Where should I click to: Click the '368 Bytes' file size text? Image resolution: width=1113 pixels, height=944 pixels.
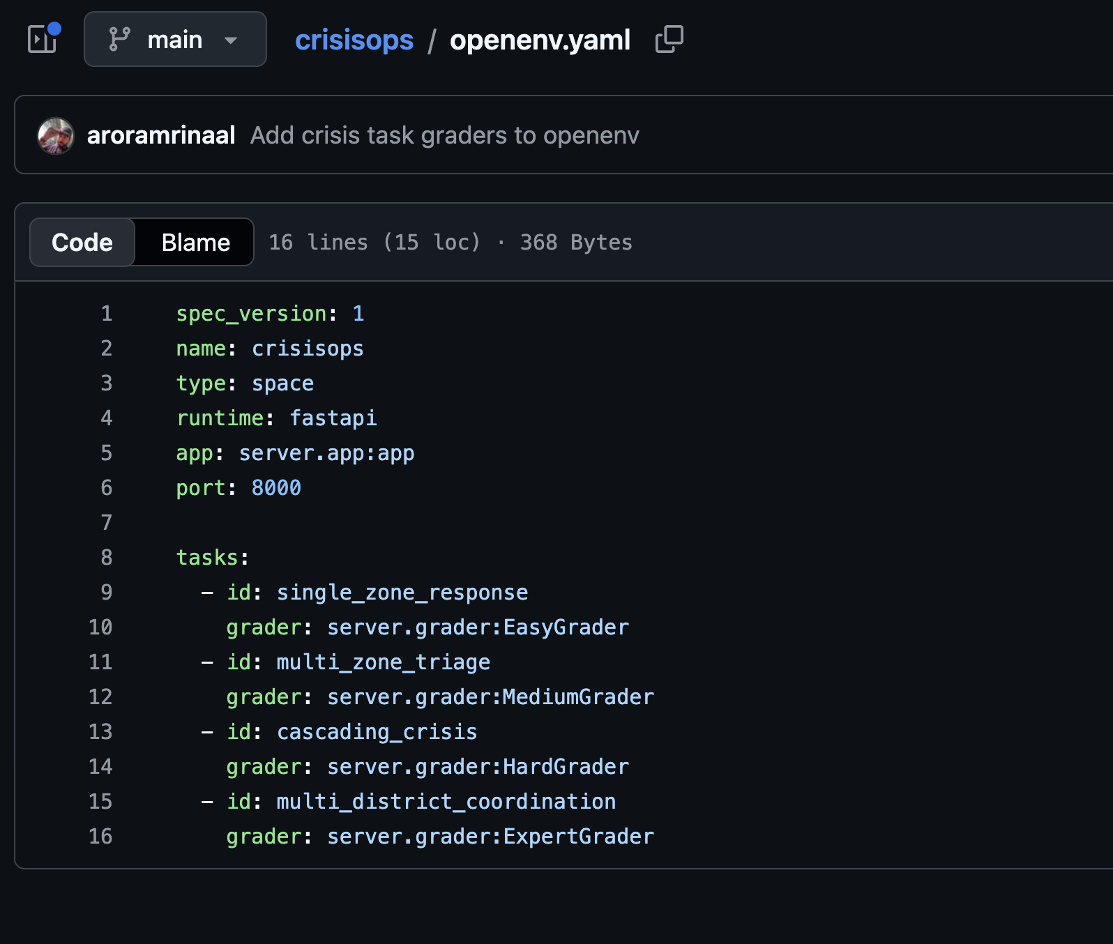(x=576, y=242)
